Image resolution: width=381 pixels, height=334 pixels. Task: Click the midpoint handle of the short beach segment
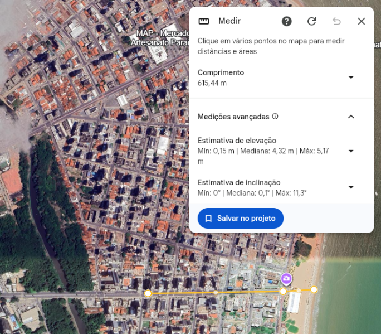point(299,291)
